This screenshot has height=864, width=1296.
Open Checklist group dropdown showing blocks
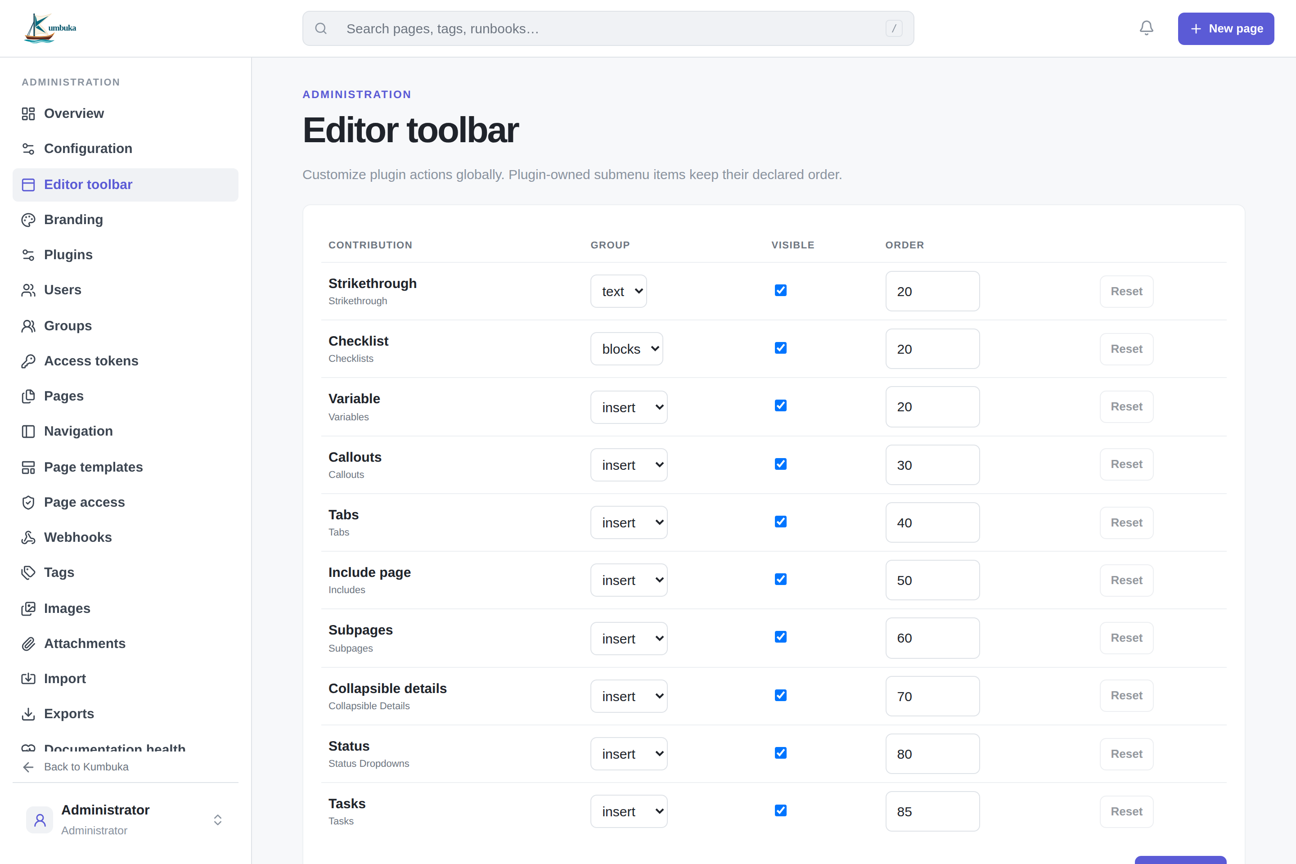coord(626,349)
